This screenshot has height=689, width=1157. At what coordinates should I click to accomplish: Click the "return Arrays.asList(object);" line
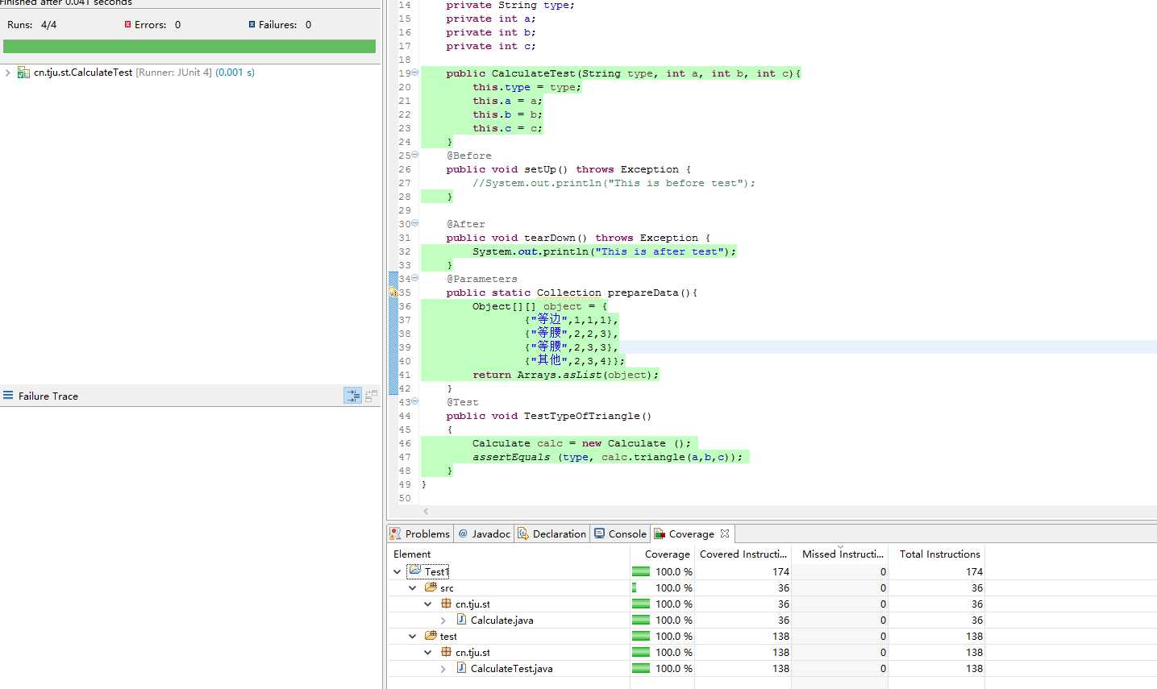tap(565, 375)
